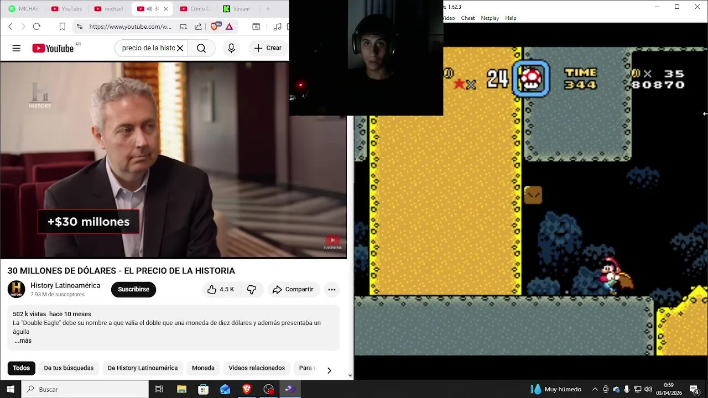Select the De tus búsquedas chip
Viewport: 708px width, 398px height.
point(69,368)
